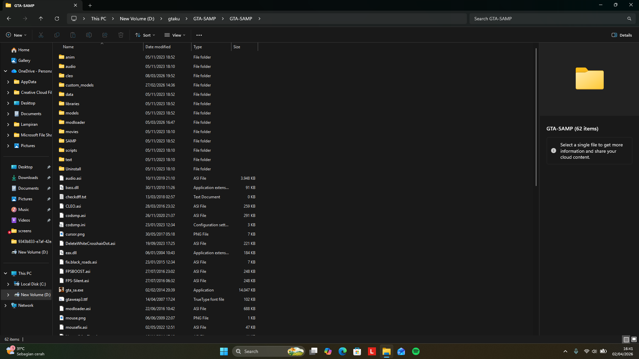Screen dimensions: 639x359
Task: Open Home in the navigation pane
Action: tap(24, 50)
